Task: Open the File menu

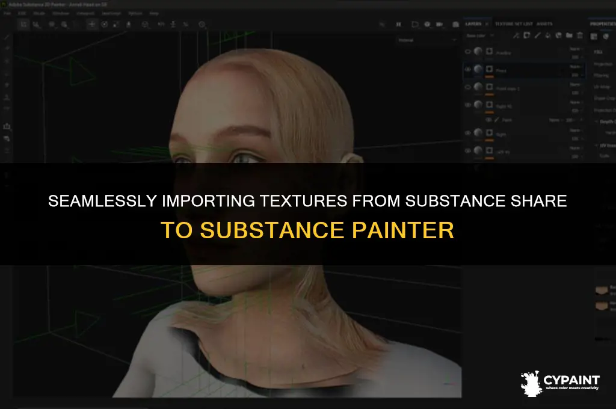Action: (7, 13)
